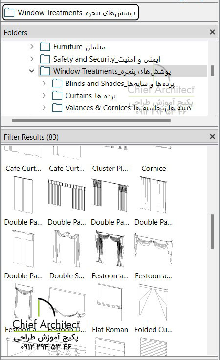Click the Valances & Cornices folder icon

click(x=57, y=107)
